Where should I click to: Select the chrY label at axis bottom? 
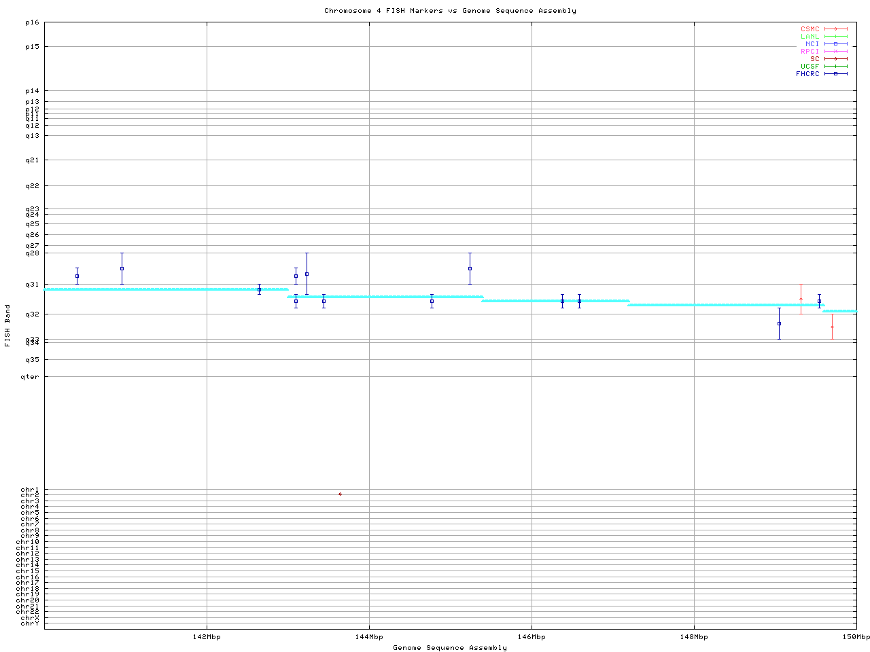pyautogui.click(x=30, y=623)
